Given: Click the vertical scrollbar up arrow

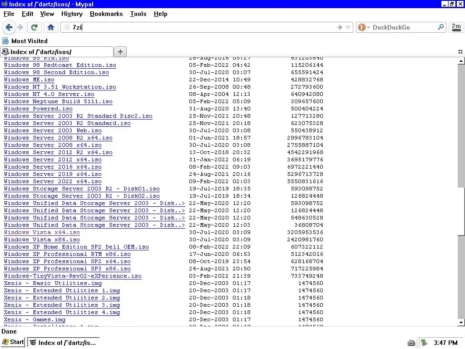Looking at the screenshot, I should 461,61.
